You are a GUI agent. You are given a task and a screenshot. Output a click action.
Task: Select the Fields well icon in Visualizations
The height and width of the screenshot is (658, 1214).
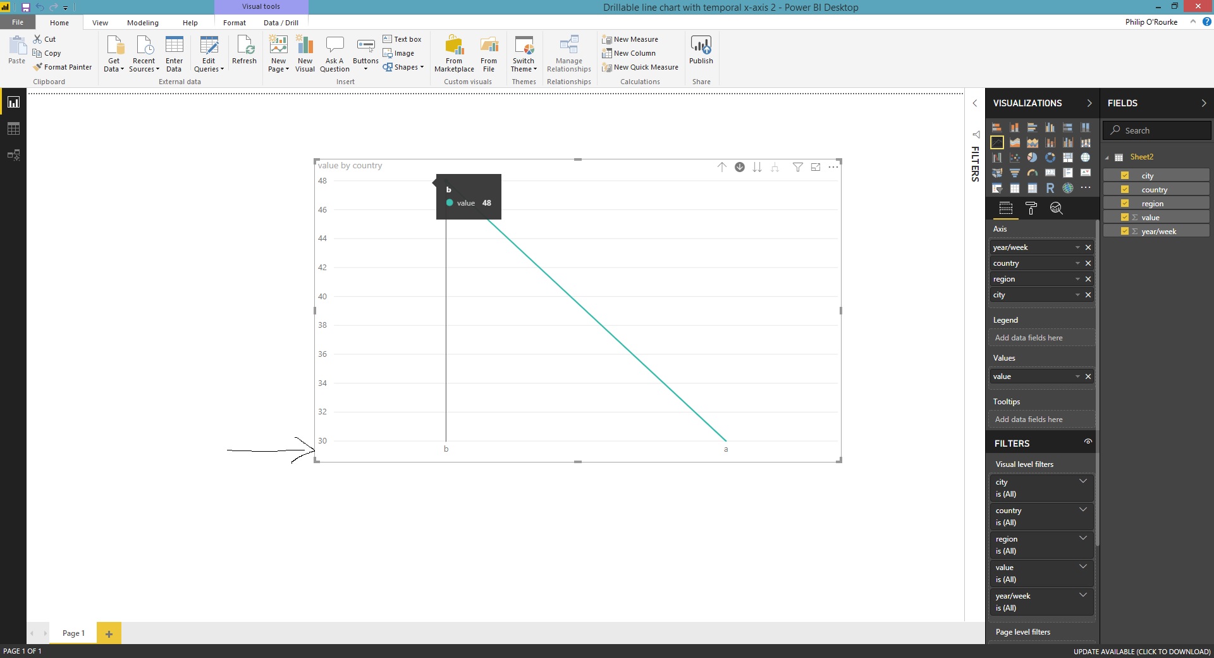pos(1006,208)
